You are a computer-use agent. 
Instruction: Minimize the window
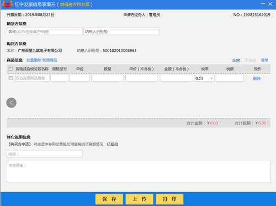(263, 4)
